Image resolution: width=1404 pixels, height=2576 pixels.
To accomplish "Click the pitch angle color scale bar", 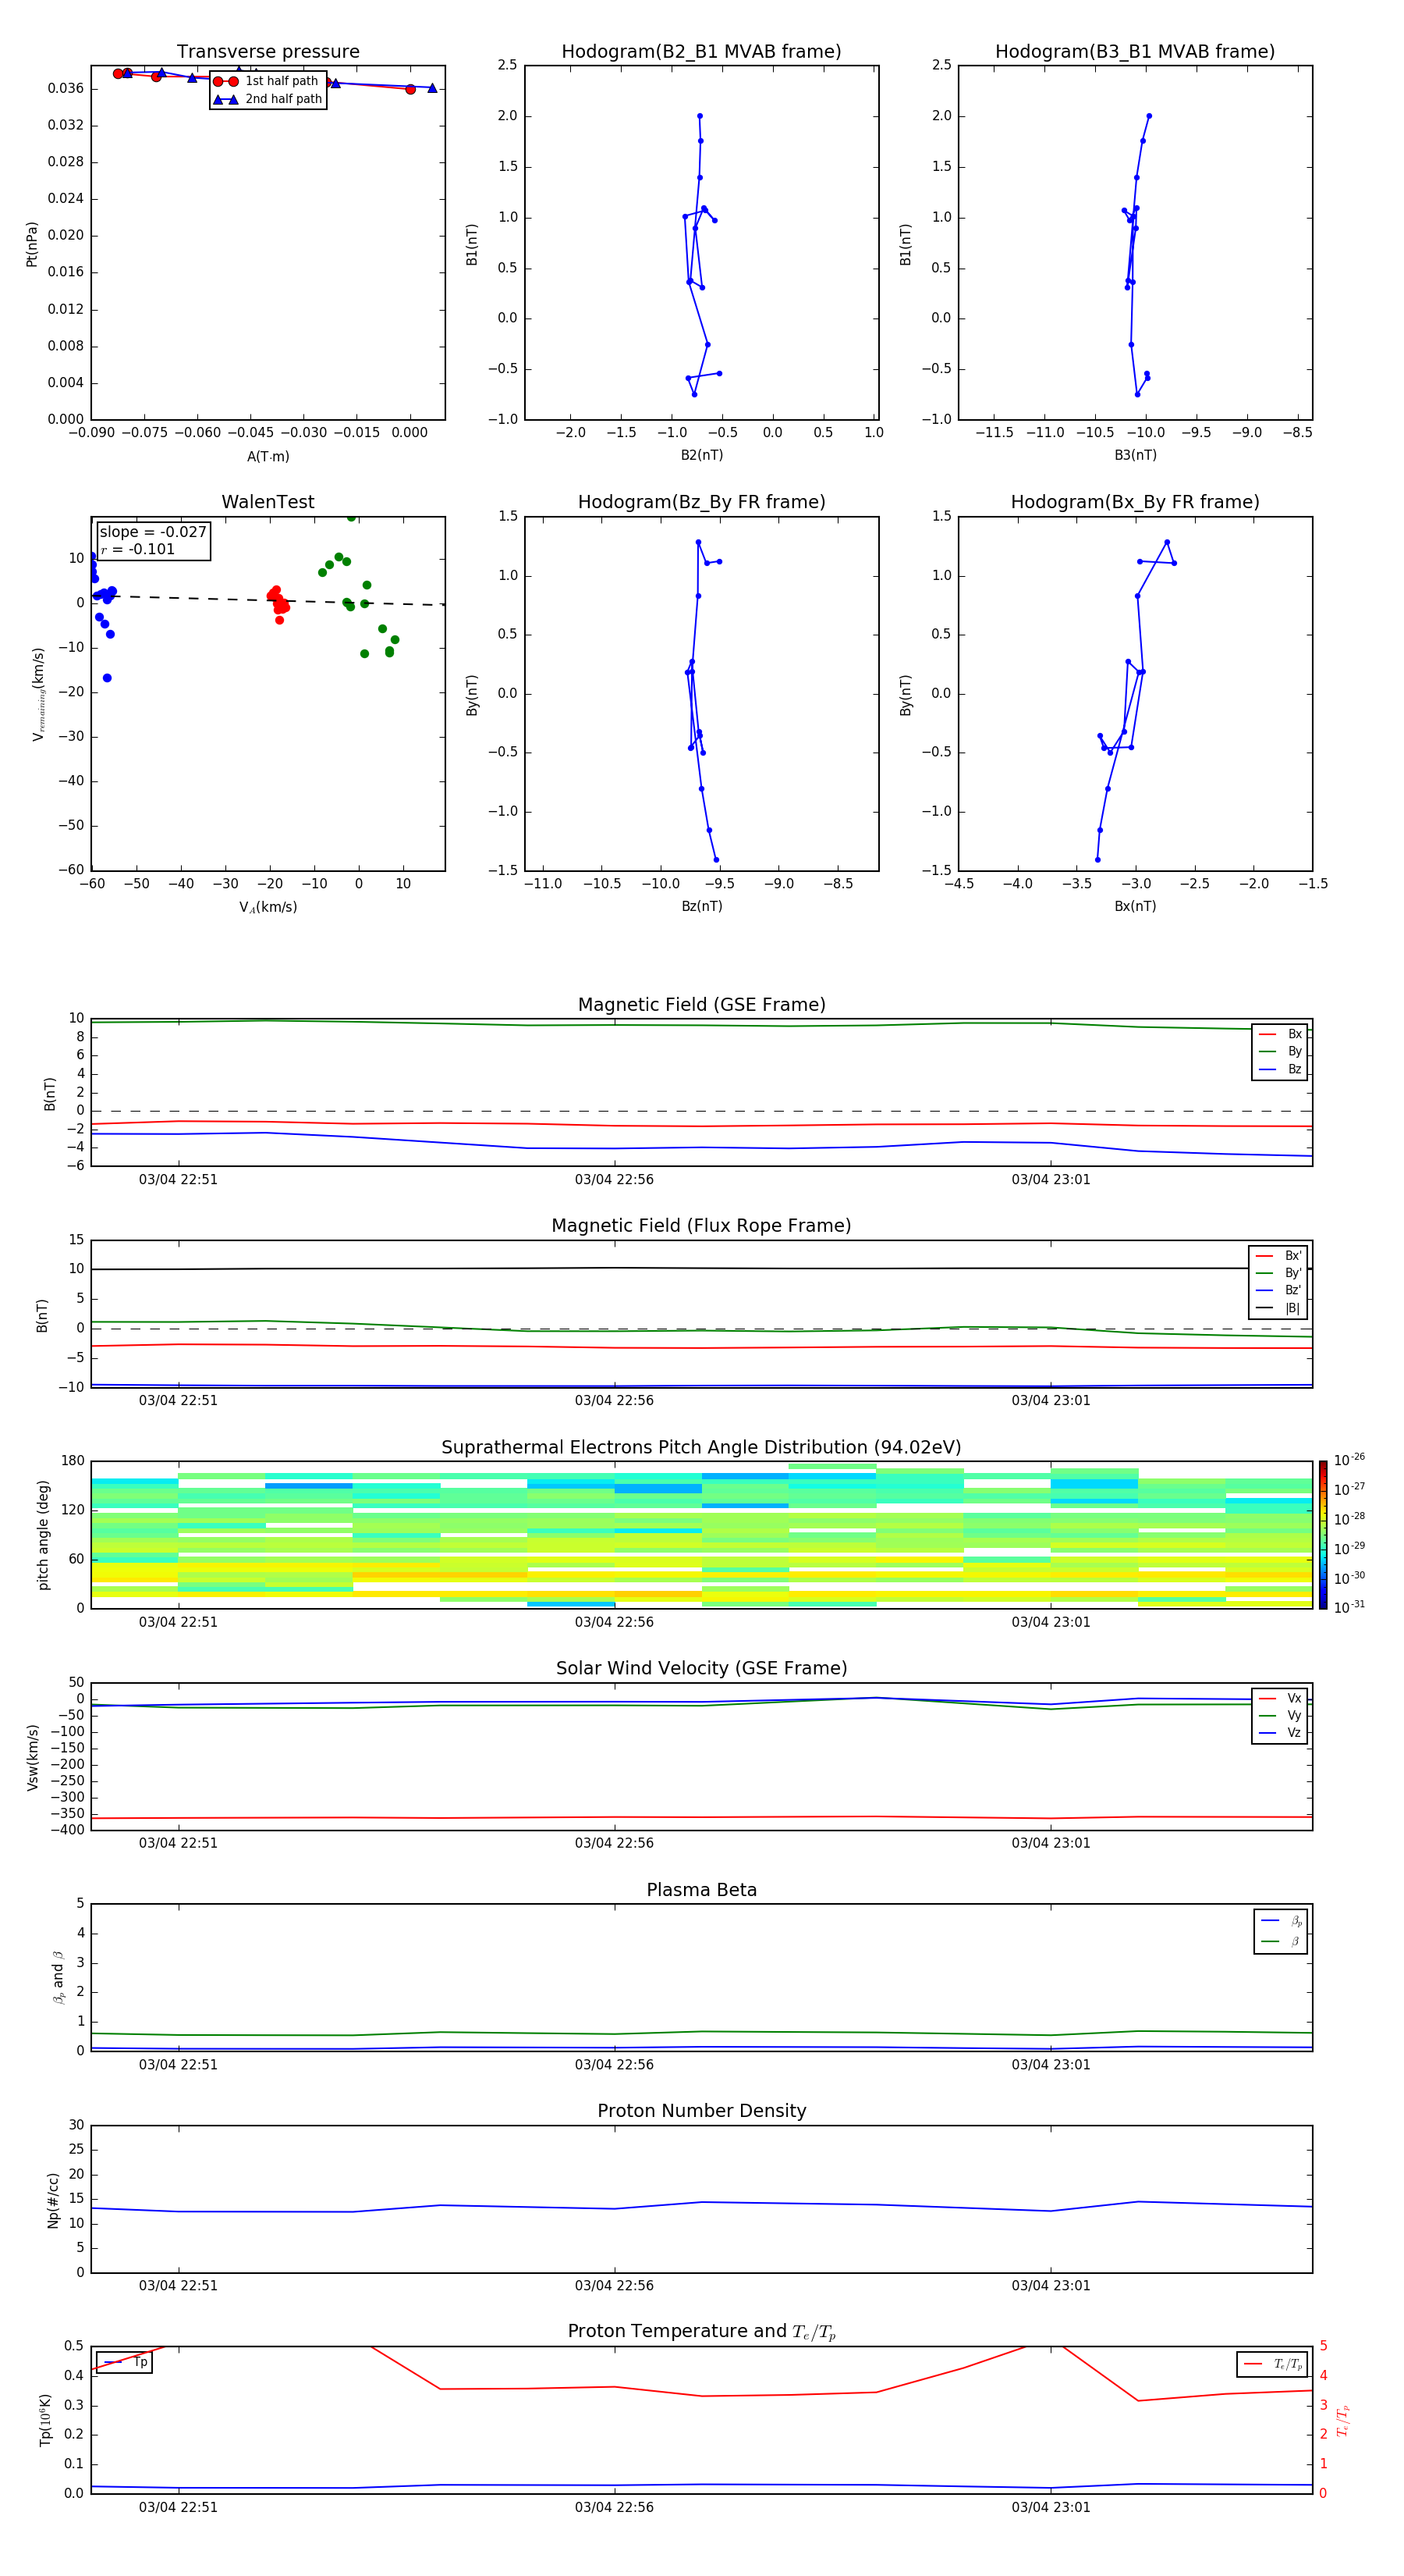I will [1322, 1535].
